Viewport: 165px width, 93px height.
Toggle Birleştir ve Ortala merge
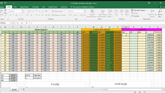[x=59, y=15]
